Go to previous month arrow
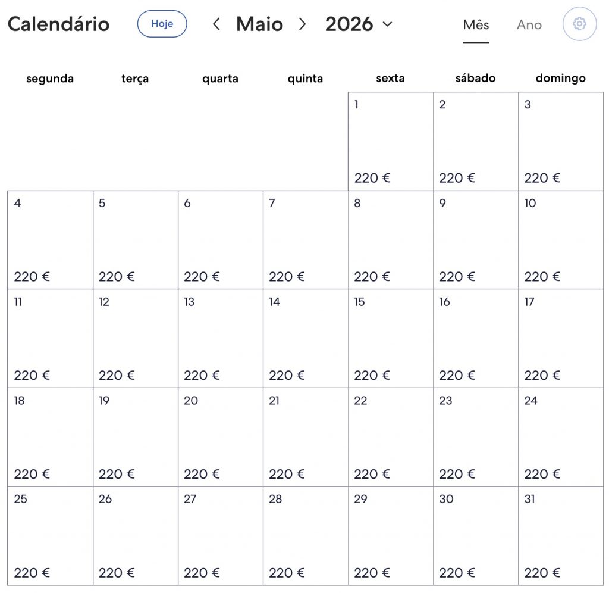 (216, 24)
